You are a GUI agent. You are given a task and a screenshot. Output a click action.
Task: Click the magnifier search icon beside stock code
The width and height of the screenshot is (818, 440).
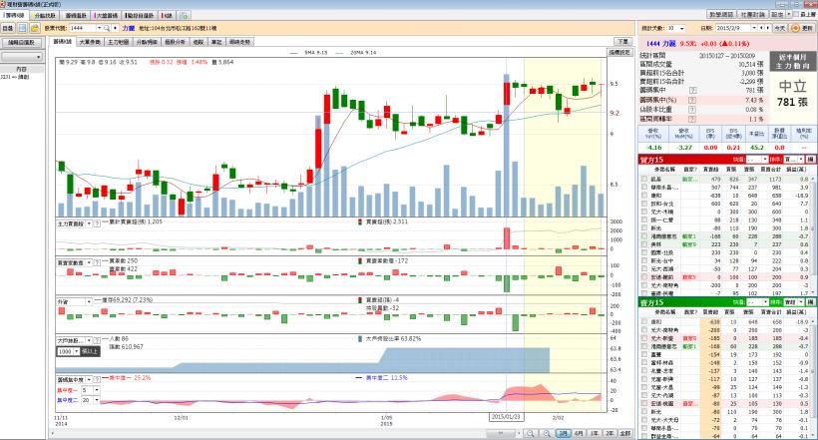[108, 30]
